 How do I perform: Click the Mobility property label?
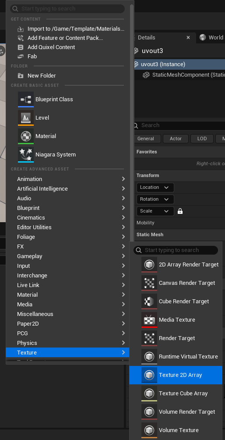click(x=145, y=223)
